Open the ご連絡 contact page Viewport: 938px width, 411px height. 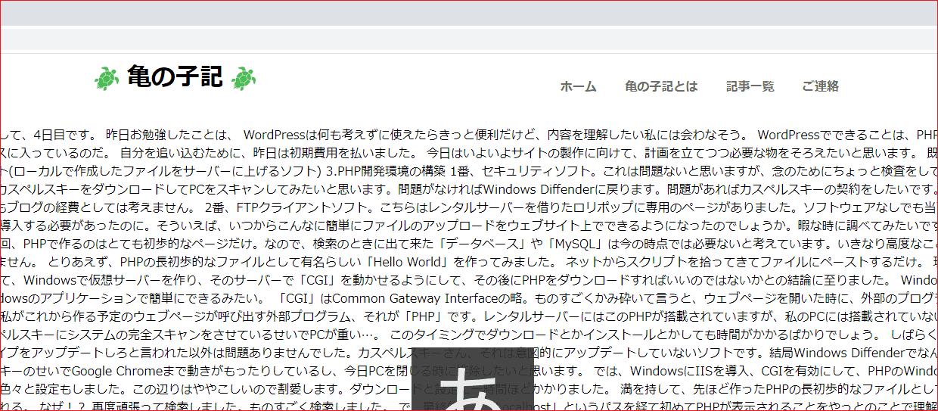pos(820,86)
